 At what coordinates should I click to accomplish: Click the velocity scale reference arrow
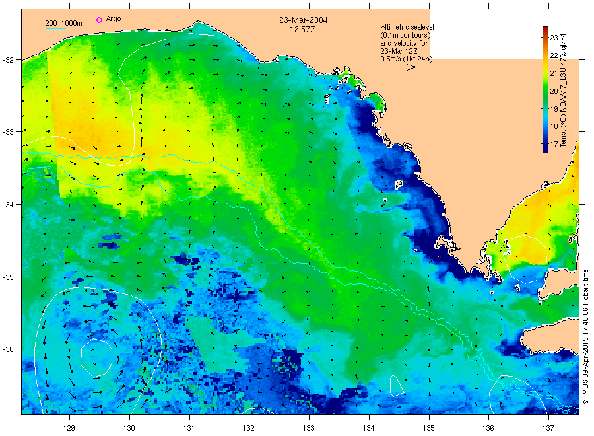coord(402,67)
